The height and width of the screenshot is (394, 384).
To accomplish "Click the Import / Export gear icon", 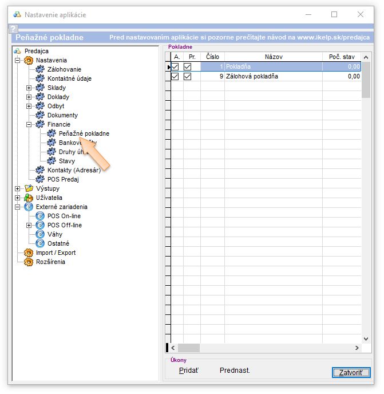I will pos(29,253).
